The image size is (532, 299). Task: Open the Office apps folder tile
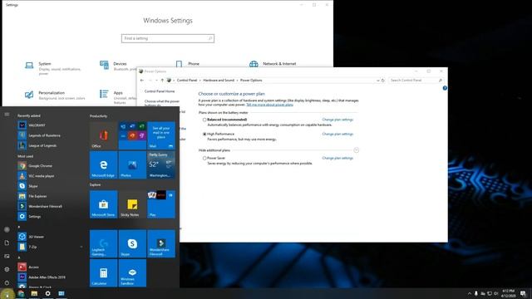pyautogui.click(x=132, y=135)
